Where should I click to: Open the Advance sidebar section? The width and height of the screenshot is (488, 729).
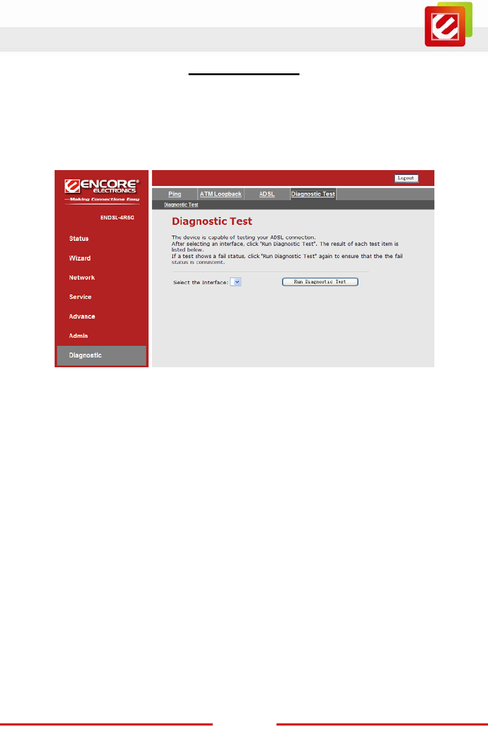click(82, 317)
